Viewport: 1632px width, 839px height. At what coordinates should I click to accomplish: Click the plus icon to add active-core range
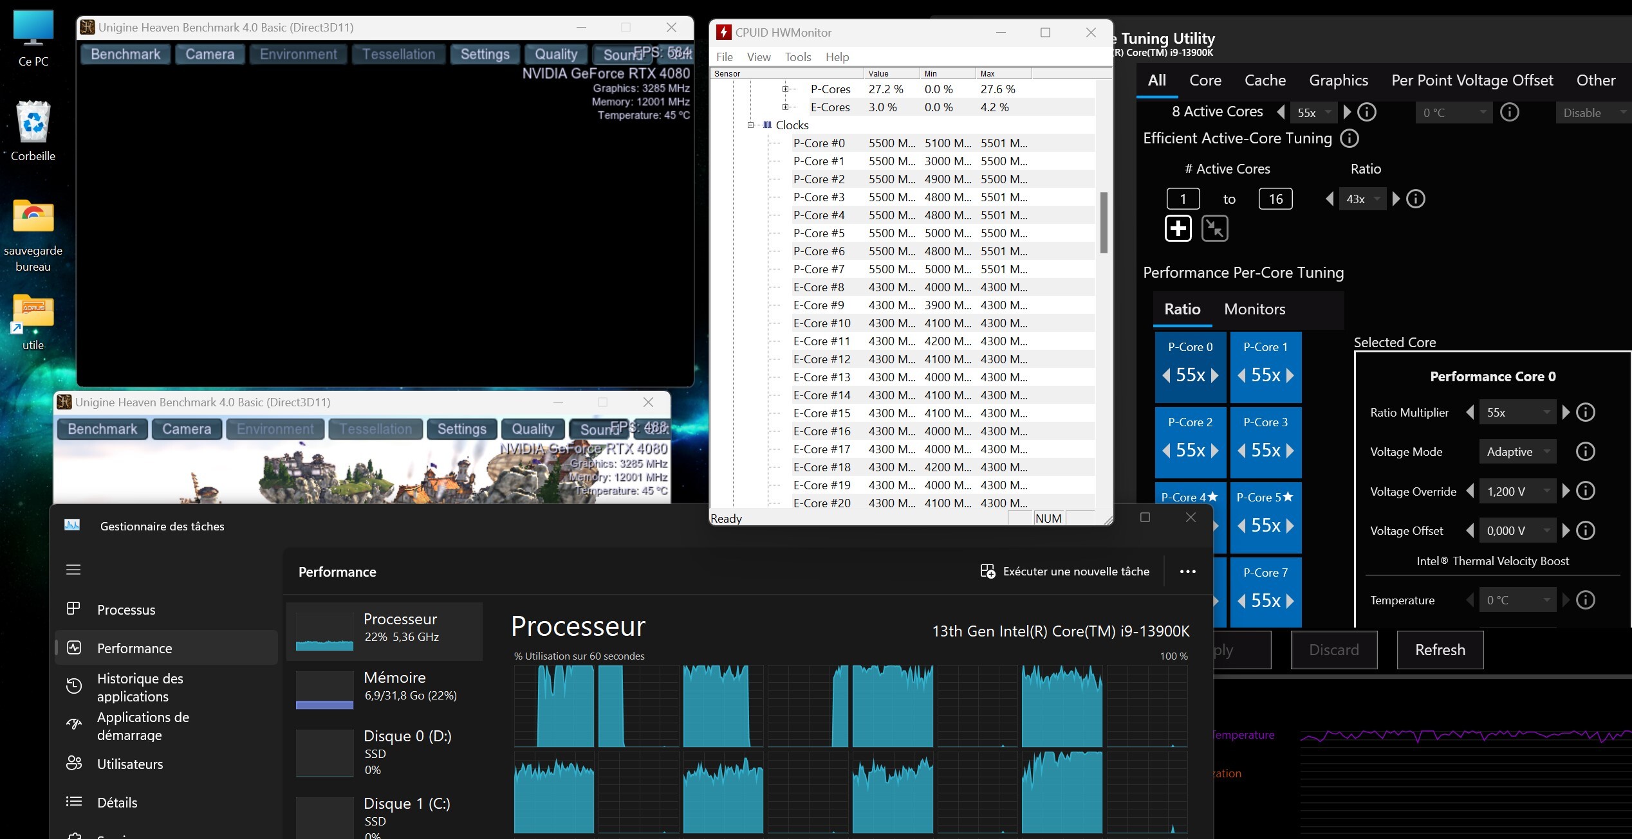(x=1178, y=229)
